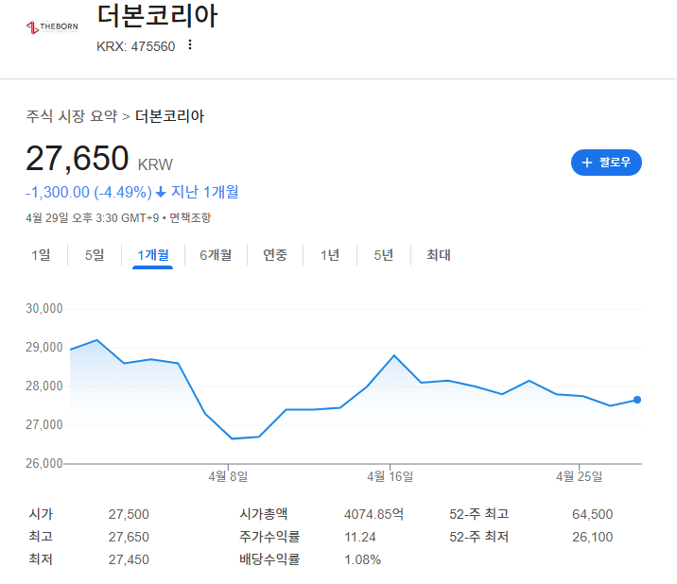Switch chart to 1년 range
677x584 pixels.
click(329, 254)
